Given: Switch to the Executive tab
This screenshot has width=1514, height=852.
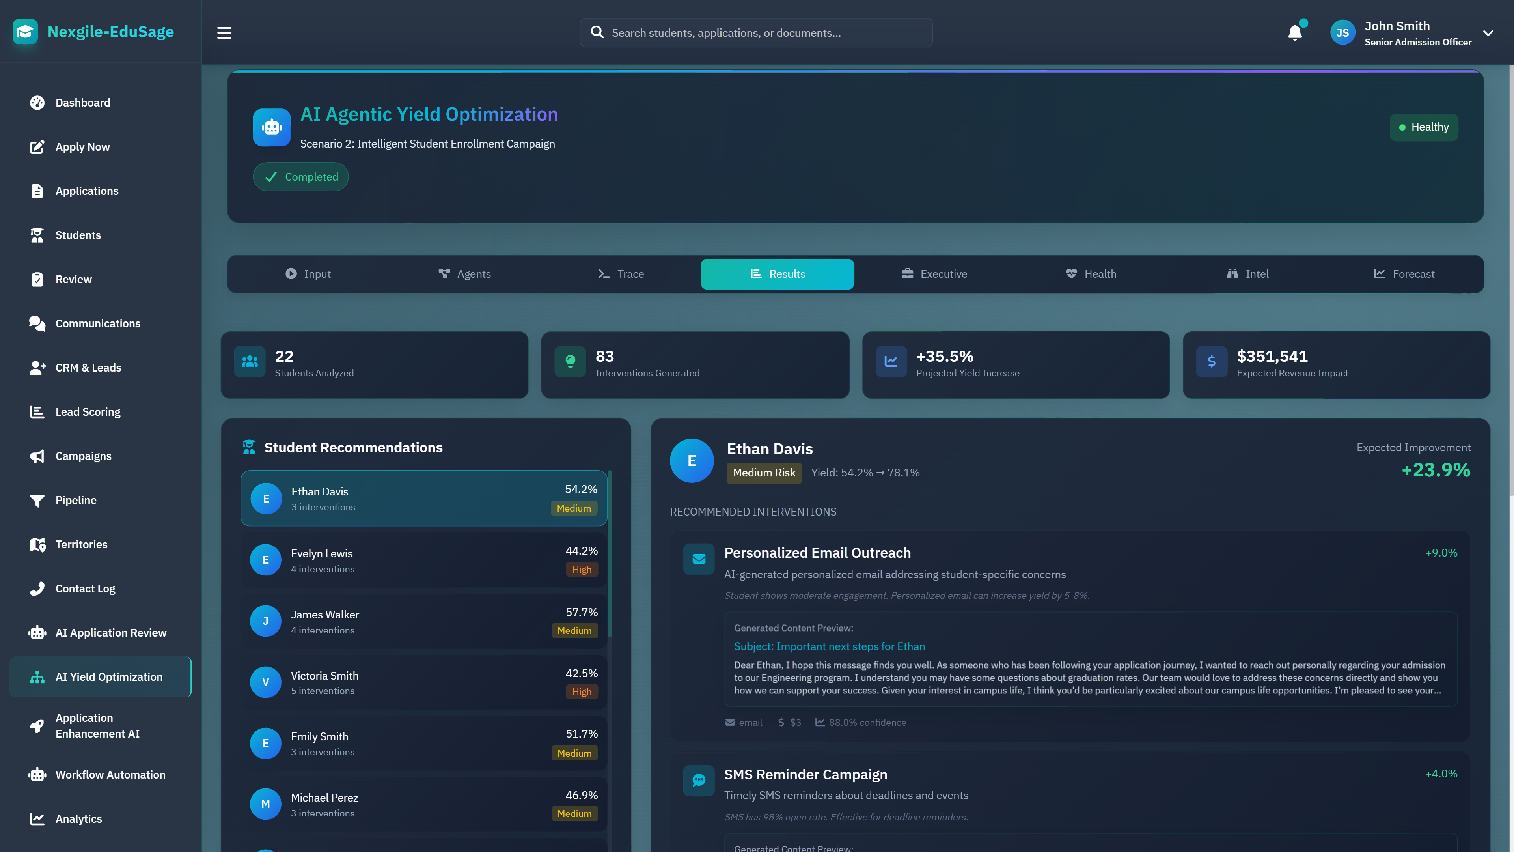Looking at the screenshot, I should [x=934, y=274].
